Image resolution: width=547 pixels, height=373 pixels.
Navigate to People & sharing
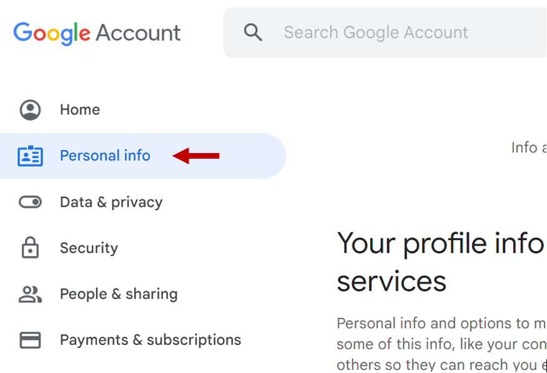pyautogui.click(x=119, y=294)
